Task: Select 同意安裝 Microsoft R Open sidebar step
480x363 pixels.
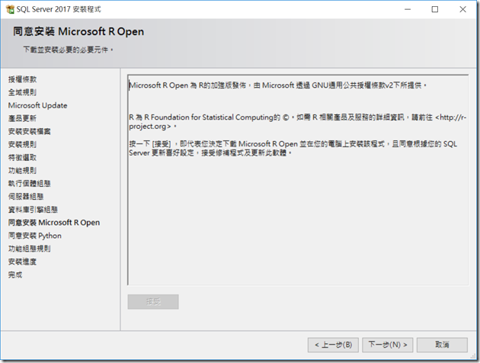Action: tap(54, 223)
